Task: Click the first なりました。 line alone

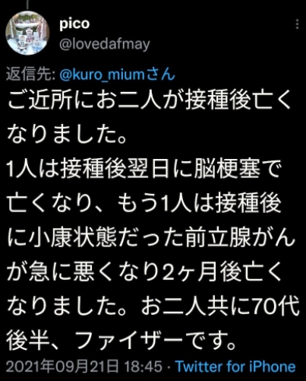Action: coord(66,135)
